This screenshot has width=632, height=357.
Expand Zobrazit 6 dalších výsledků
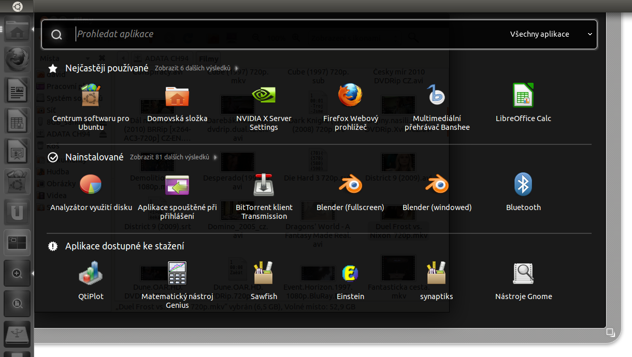pos(196,68)
